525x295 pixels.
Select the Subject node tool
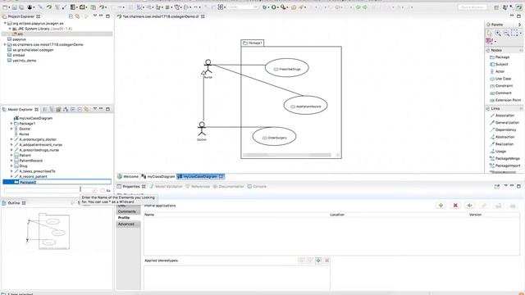499,64
